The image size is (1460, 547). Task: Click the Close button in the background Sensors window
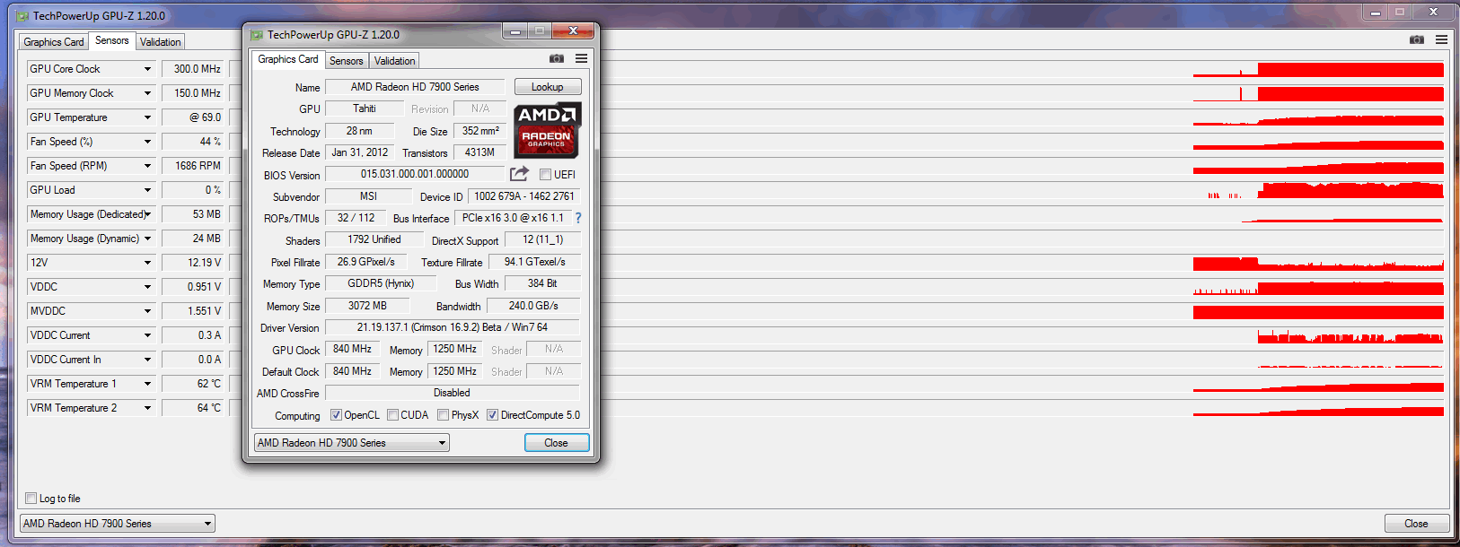[1416, 524]
